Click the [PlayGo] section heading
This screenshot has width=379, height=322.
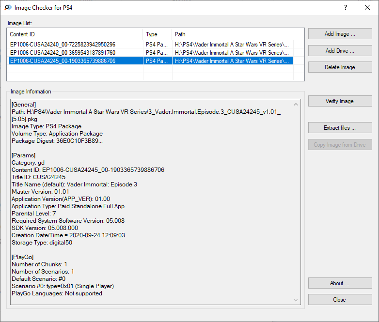pos(22,257)
